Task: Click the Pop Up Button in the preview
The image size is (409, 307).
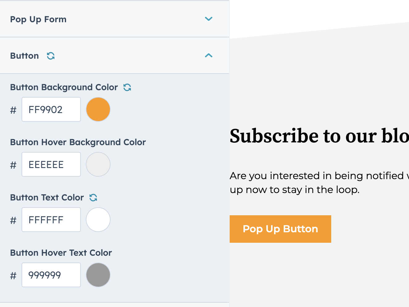Action: [280, 229]
